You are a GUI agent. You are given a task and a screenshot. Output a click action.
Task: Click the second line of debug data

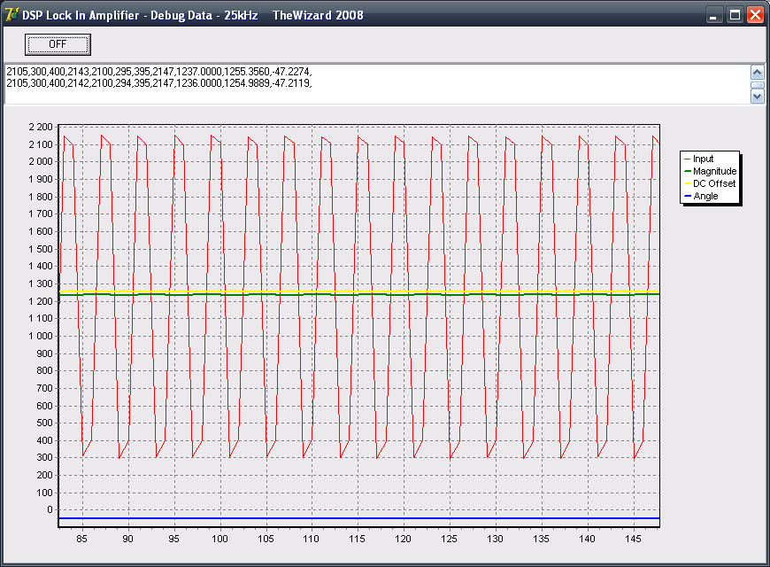tap(158, 83)
